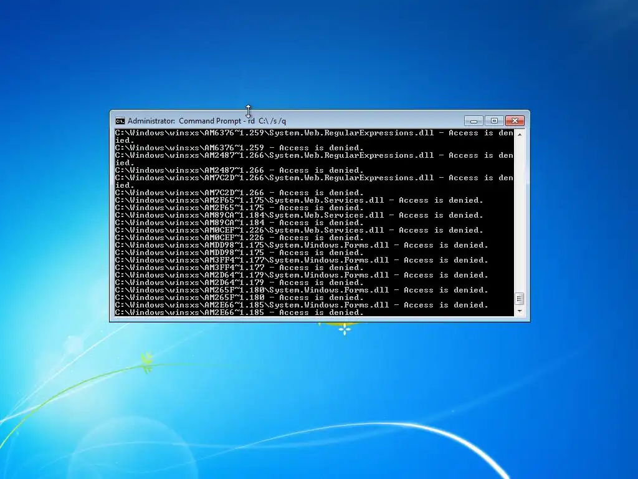Viewport: 638px width, 479px height.
Task: Click the scrollbar down arrow
Action: [x=519, y=311]
